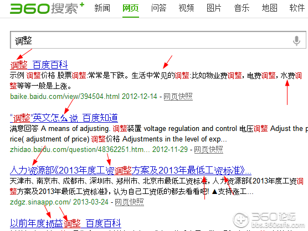
Task: Click the snippet starting 天津市、南京市、成都市
Action: 157,186
